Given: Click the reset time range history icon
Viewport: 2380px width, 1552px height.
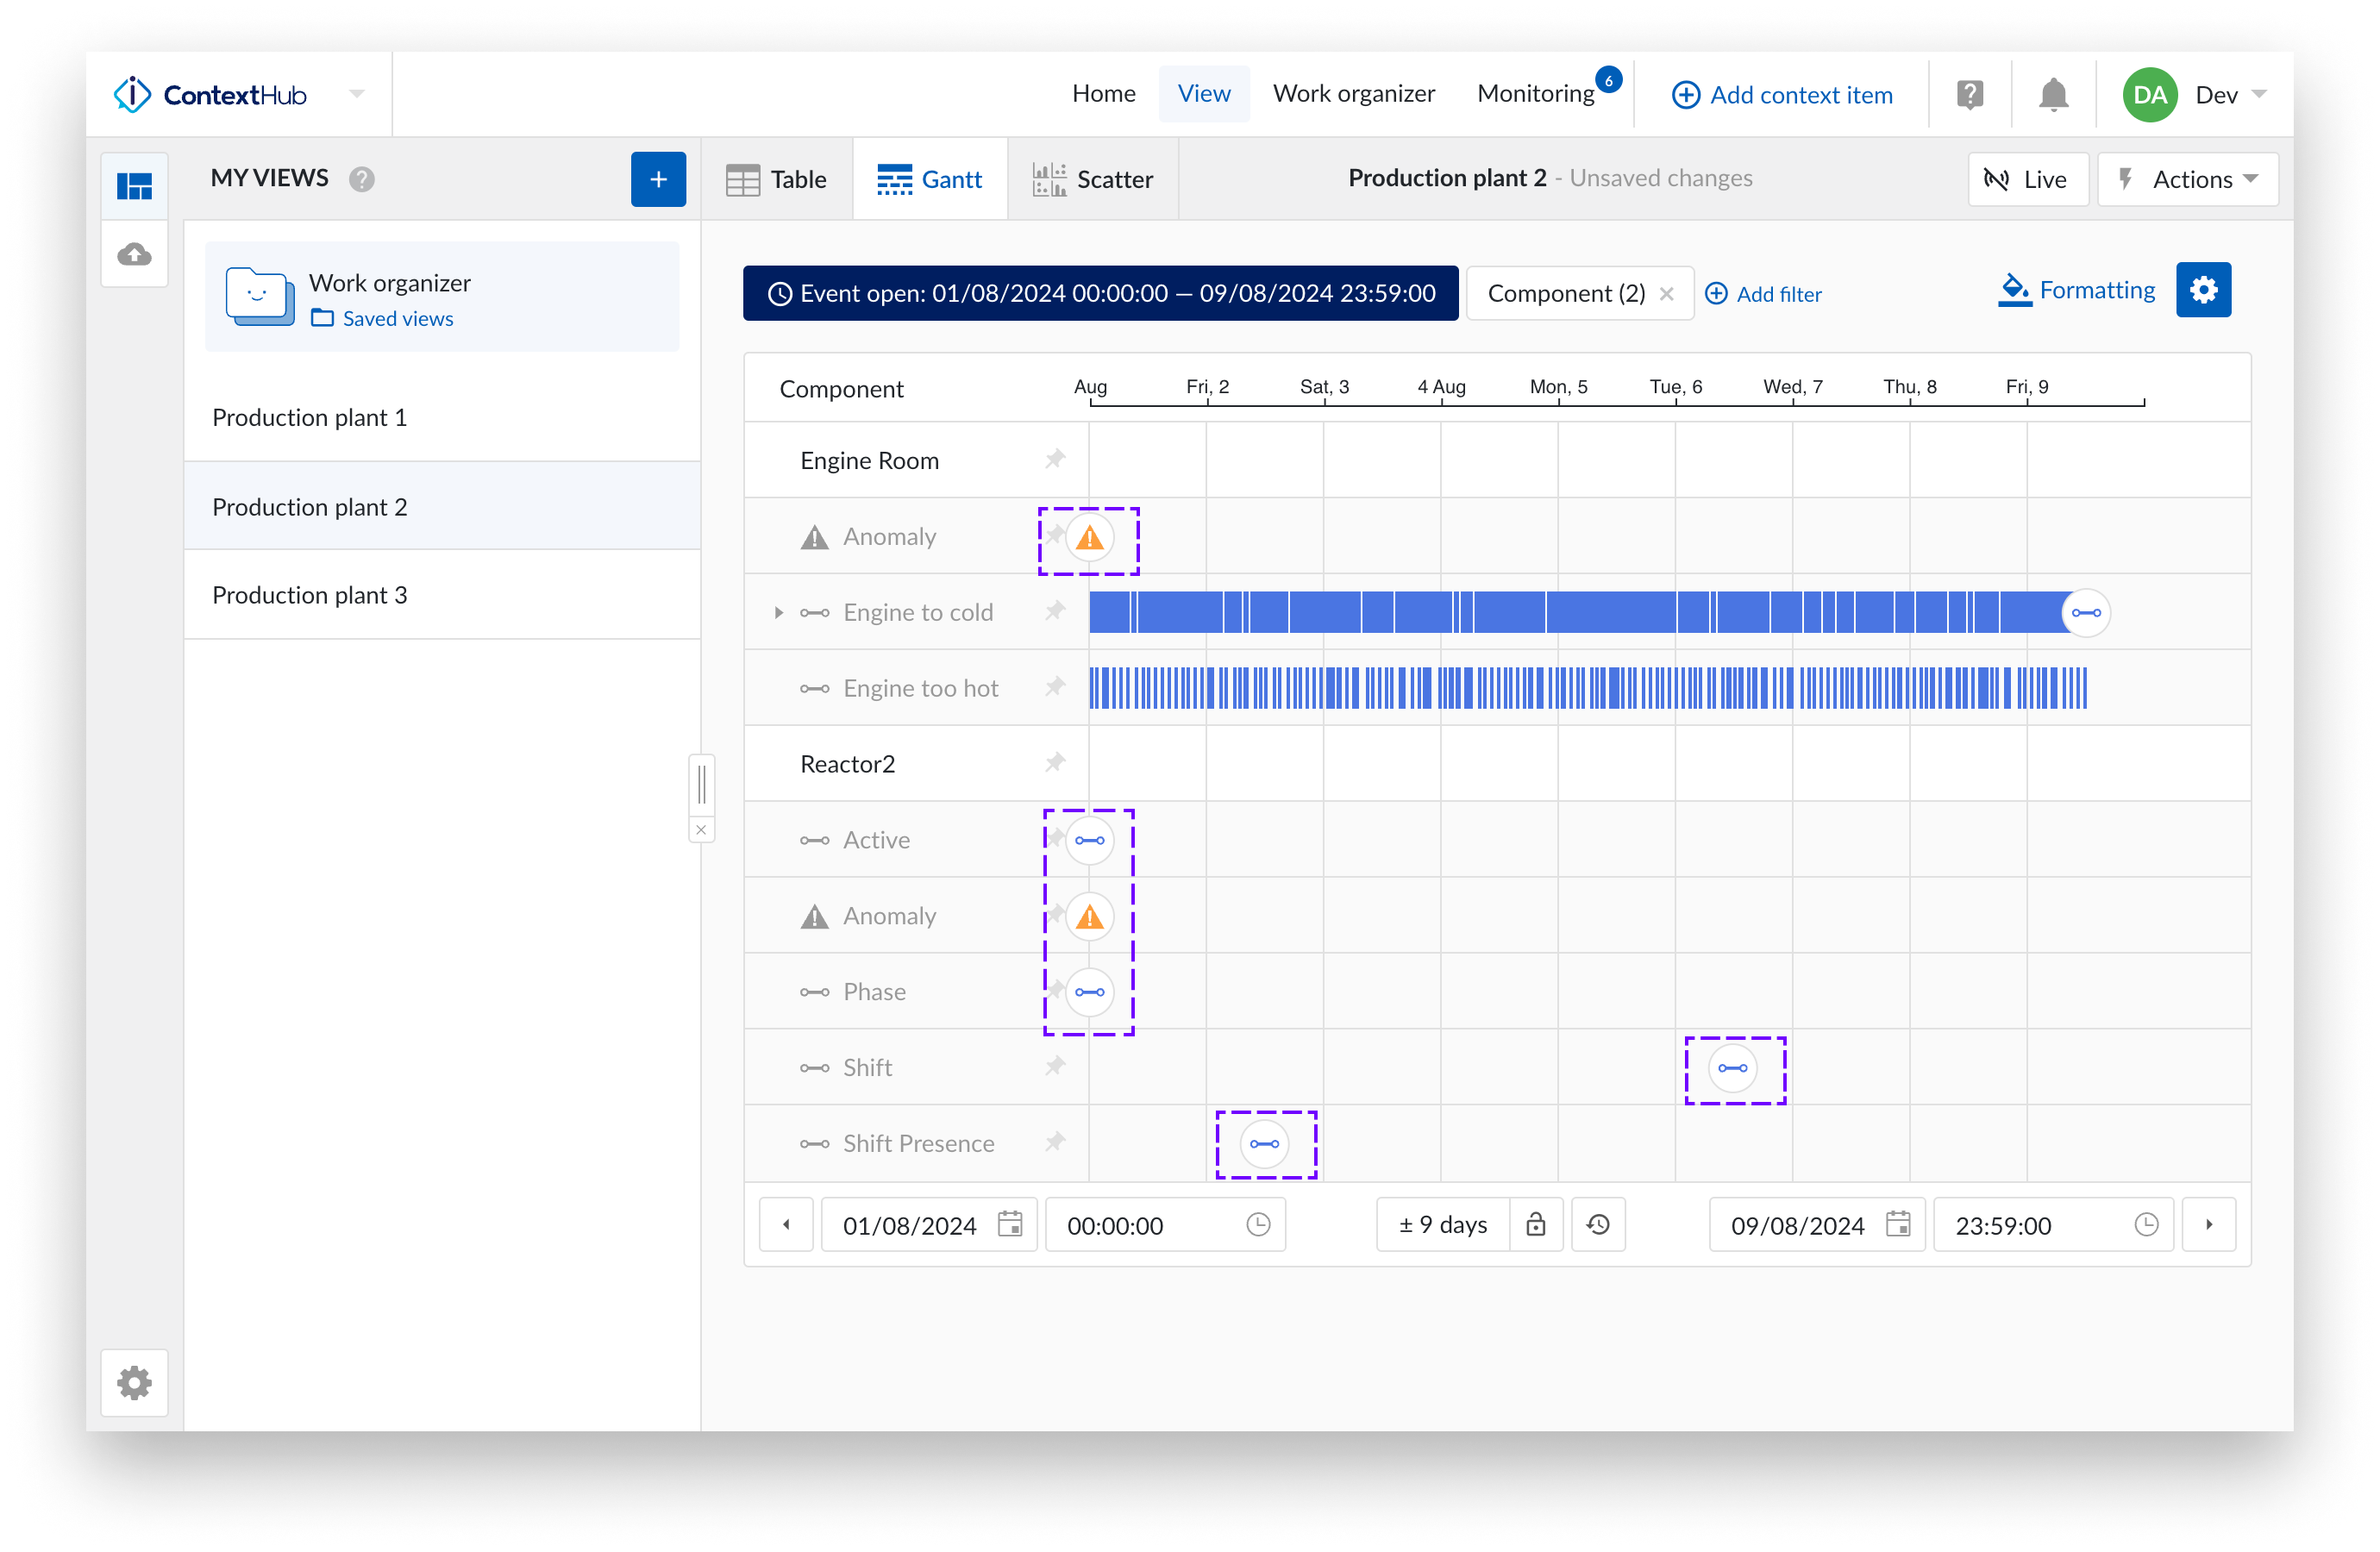Looking at the screenshot, I should [x=1598, y=1224].
